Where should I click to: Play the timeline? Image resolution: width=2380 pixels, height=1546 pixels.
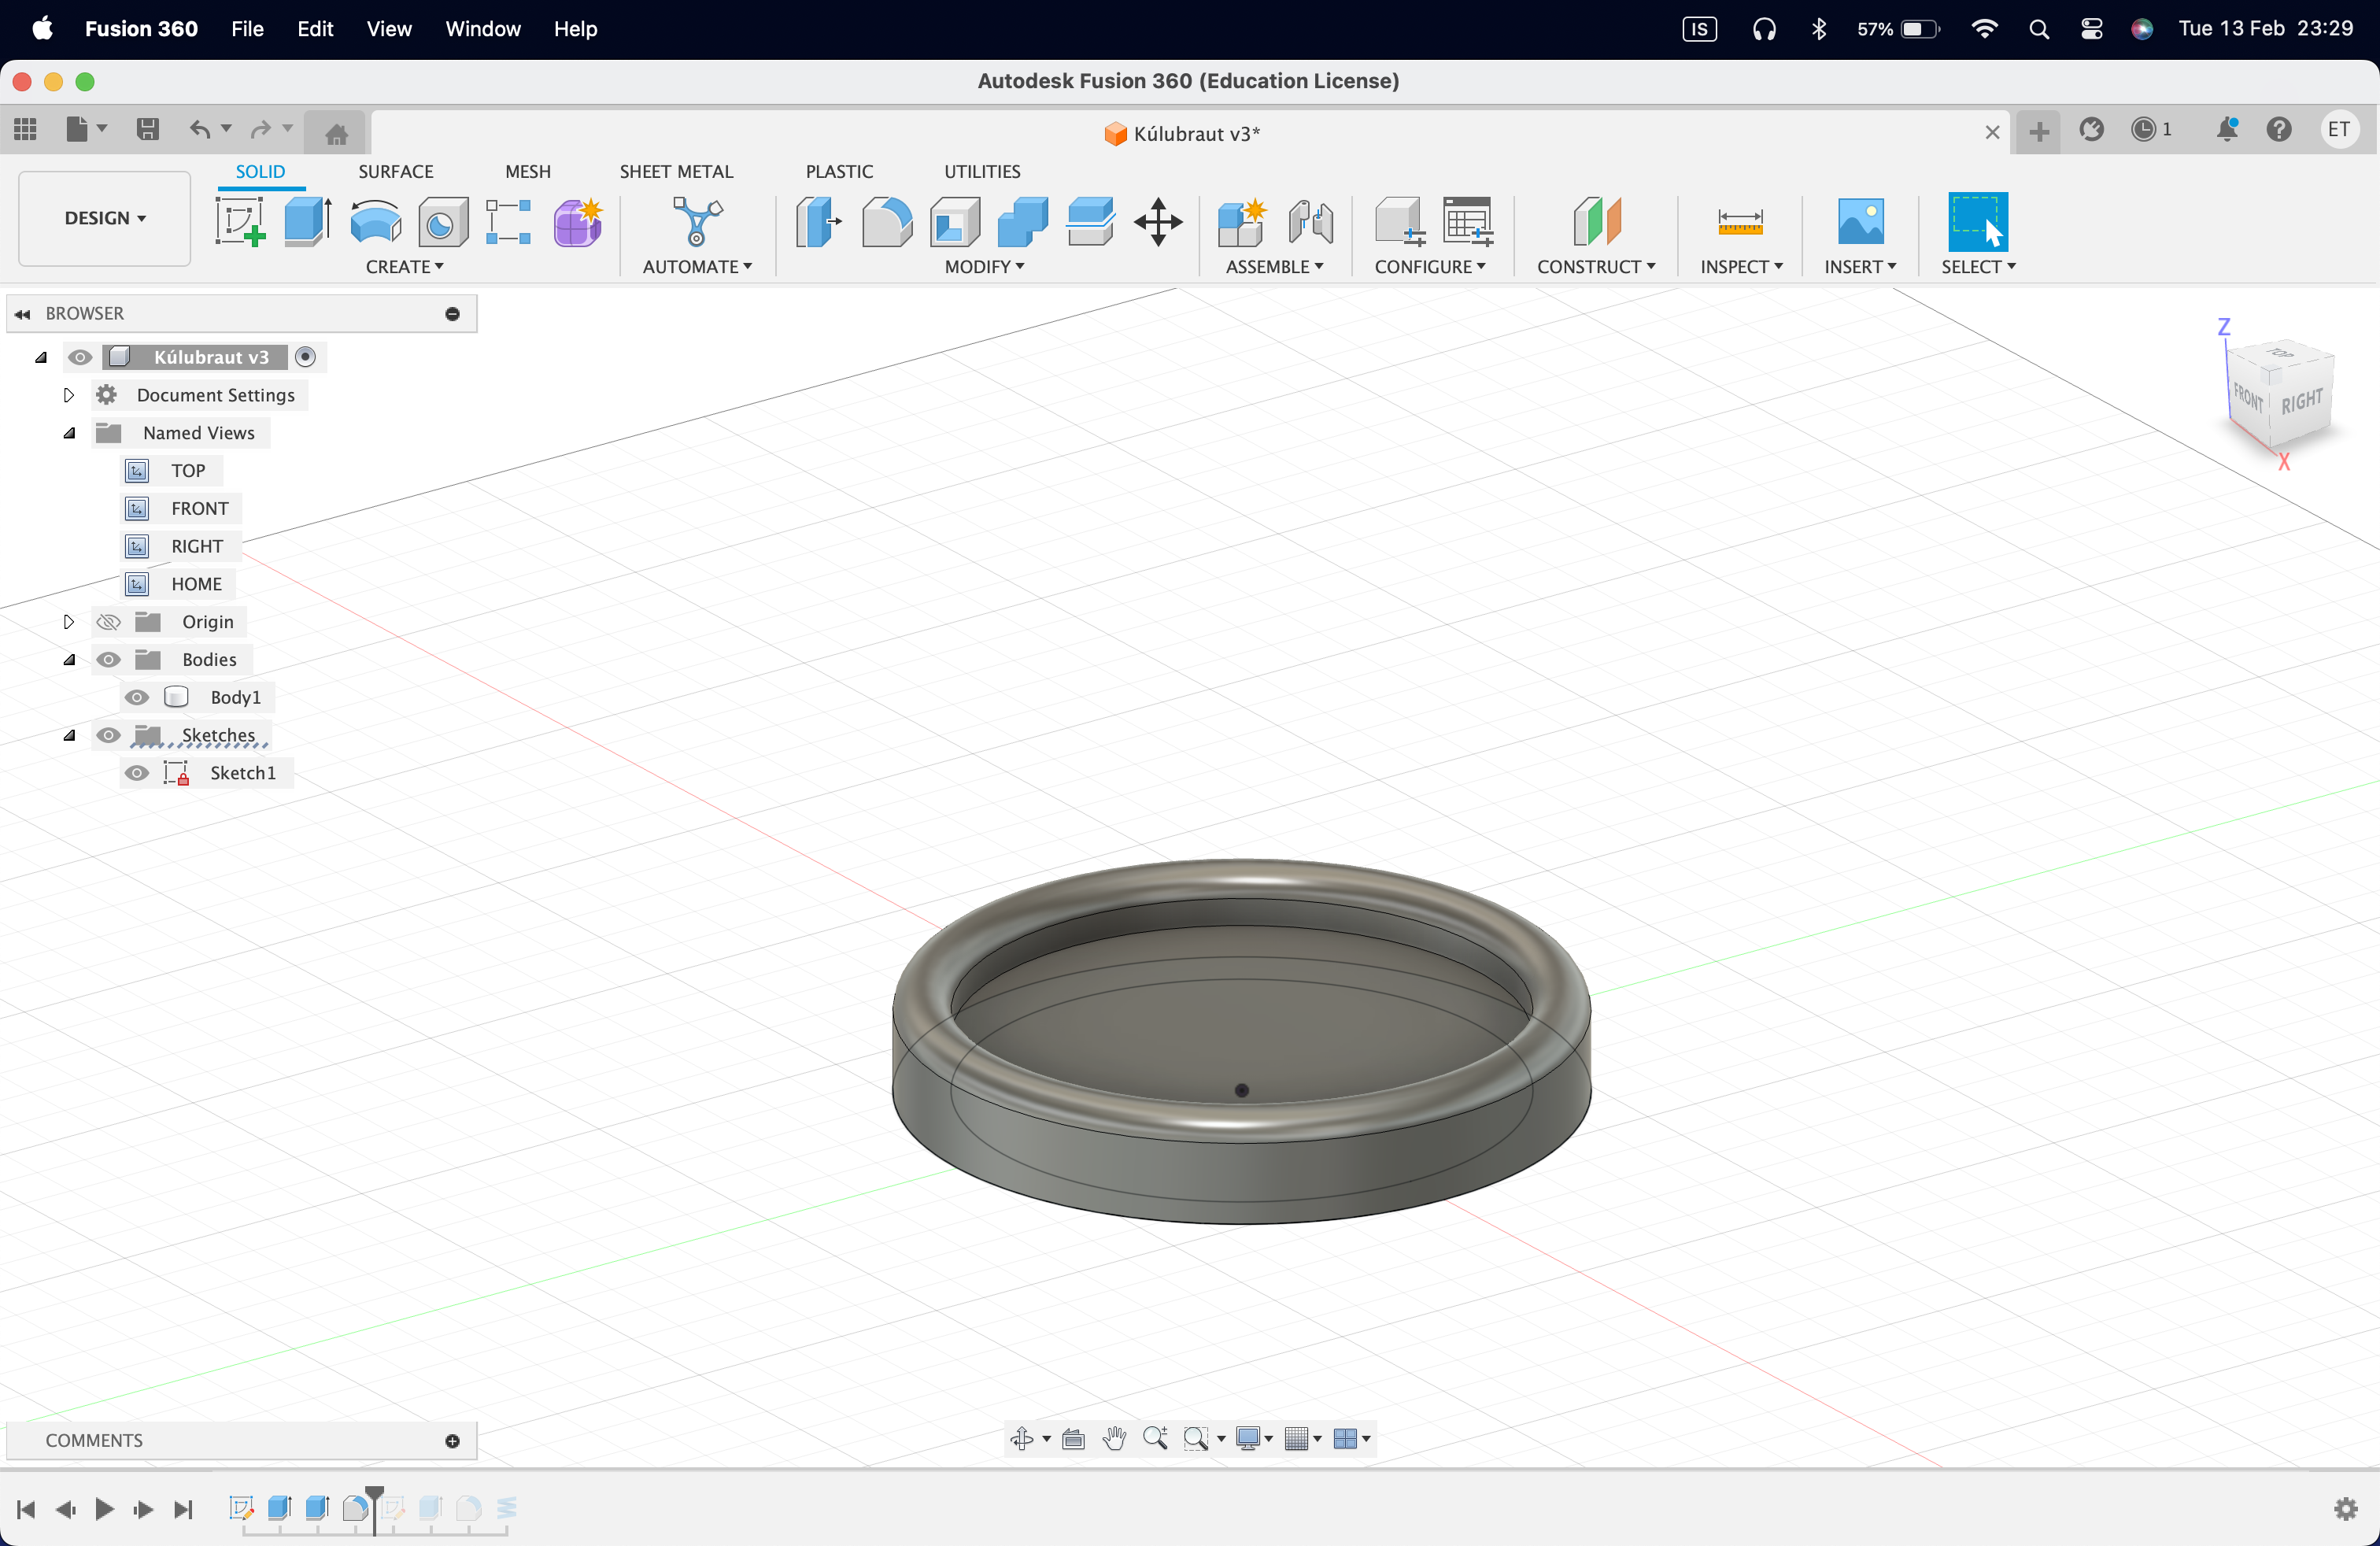pyautogui.click(x=104, y=1508)
